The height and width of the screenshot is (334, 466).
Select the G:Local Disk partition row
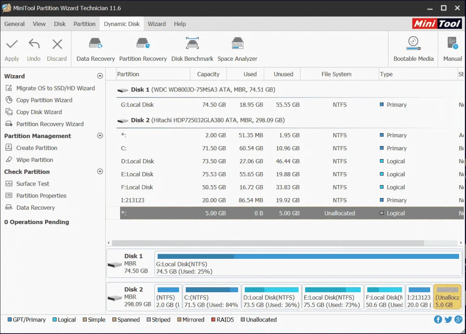292,105
